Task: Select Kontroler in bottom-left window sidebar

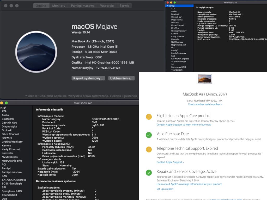Action: [x=8, y=153]
